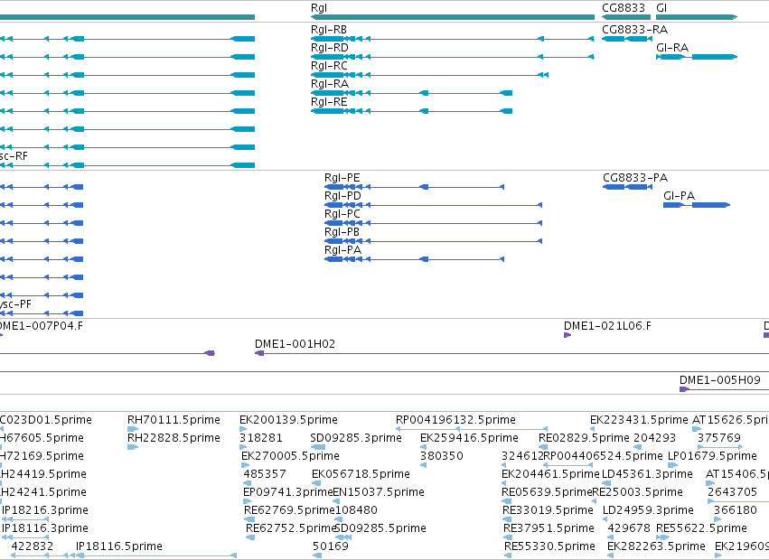Select the EK204461.5prime EST
The height and width of the screenshot is (560, 769).
pyautogui.click(x=503, y=483)
